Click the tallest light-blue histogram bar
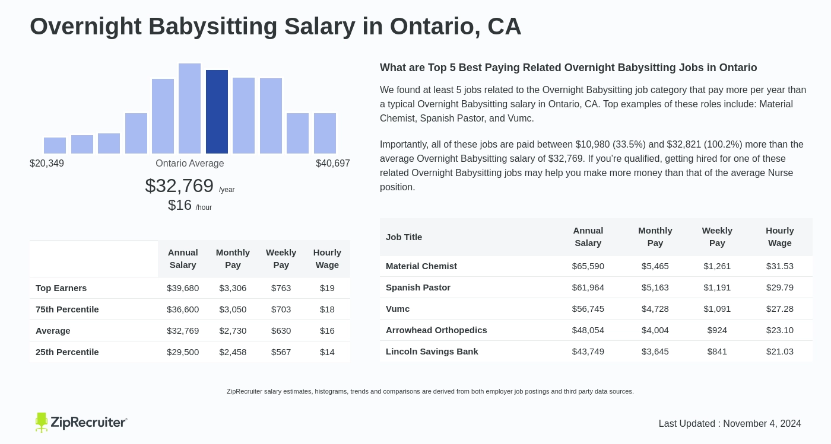This screenshot has width=831, height=444. [189, 108]
